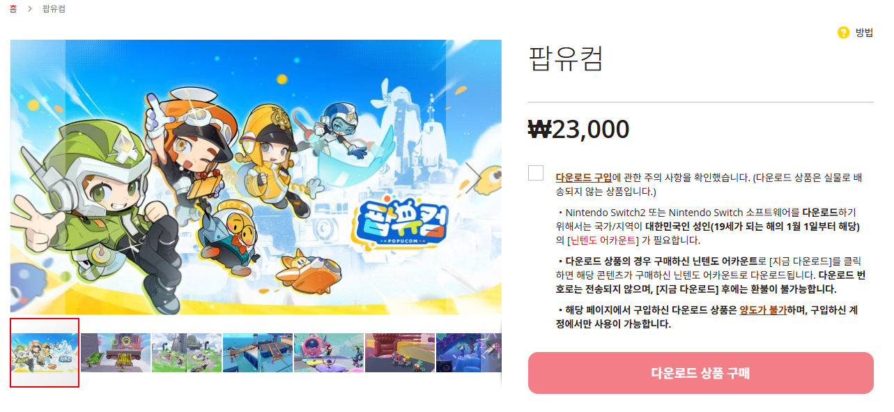Click the 양도가 불가 underlined link

(x=763, y=310)
